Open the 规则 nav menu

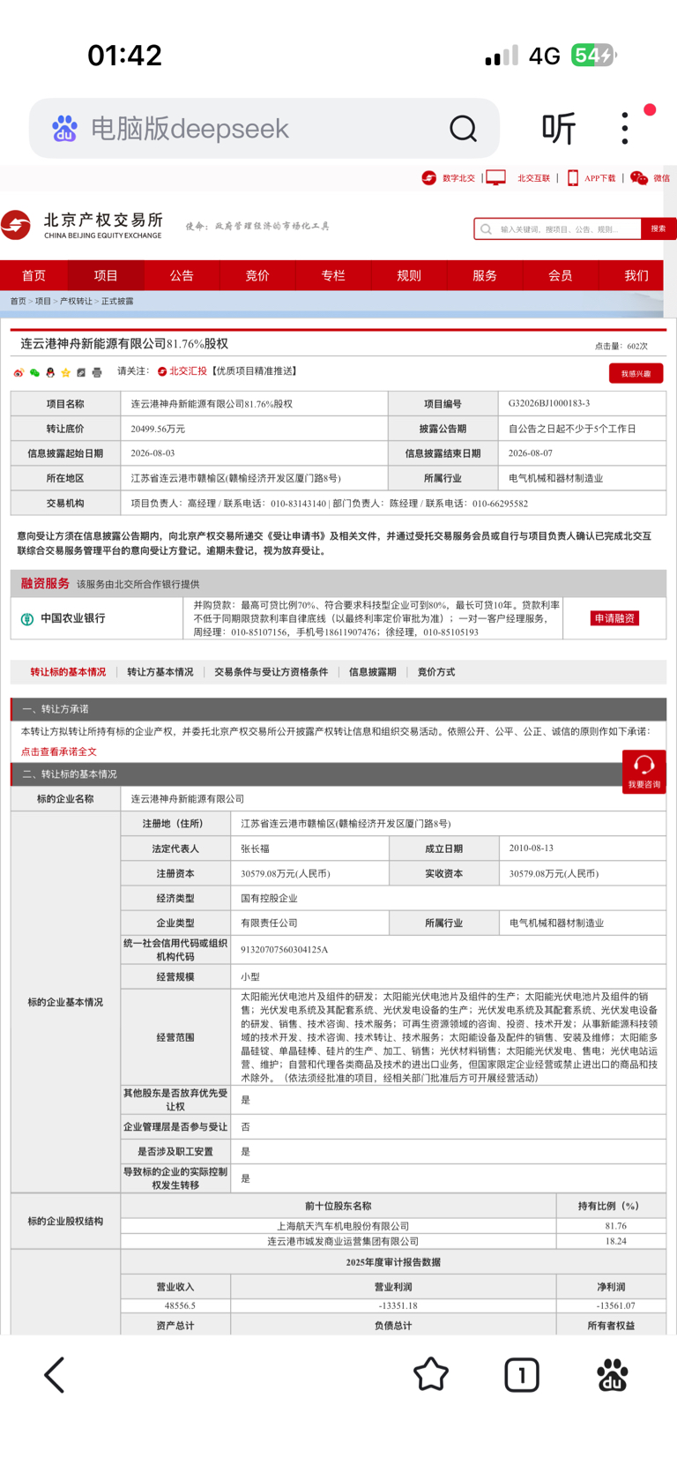click(409, 275)
